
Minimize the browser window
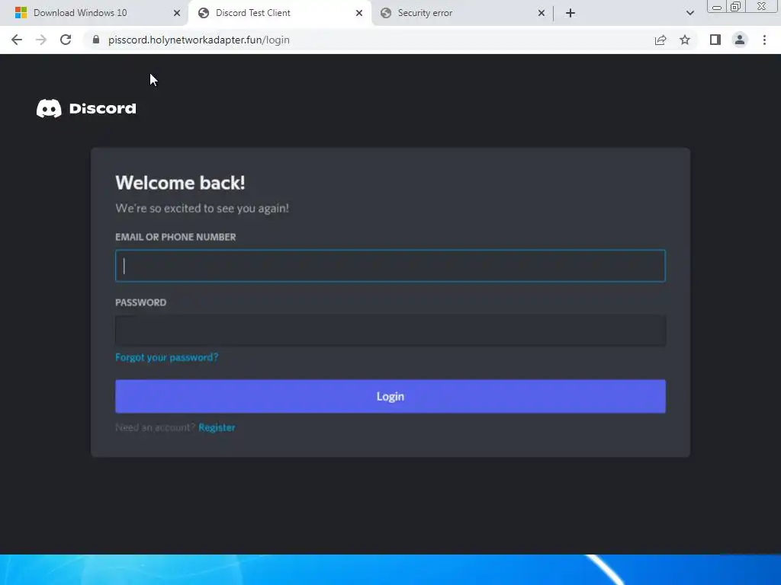[717, 6]
